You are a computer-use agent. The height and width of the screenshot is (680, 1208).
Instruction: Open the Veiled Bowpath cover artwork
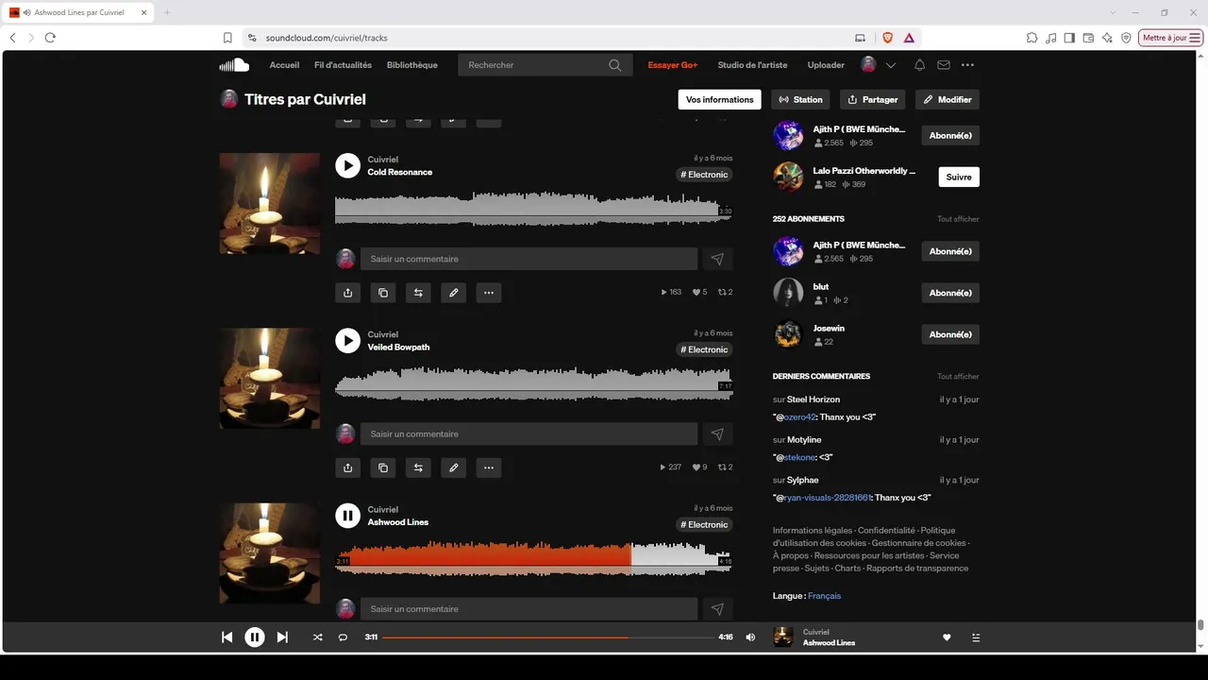click(270, 378)
